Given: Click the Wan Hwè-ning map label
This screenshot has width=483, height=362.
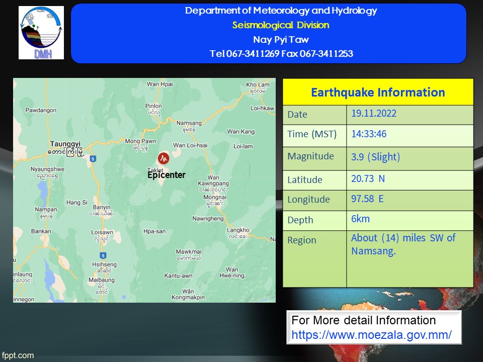Looking at the screenshot, I should tap(231, 273).
